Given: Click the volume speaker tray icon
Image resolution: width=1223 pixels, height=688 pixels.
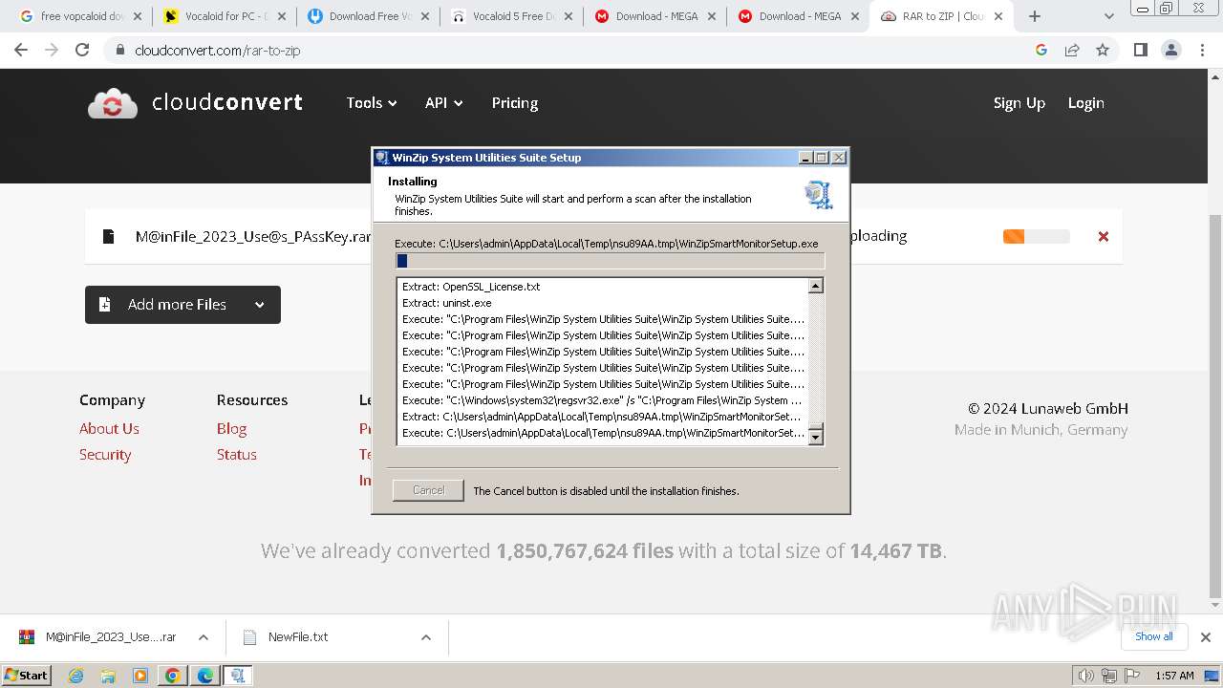Looking at the screenshot, I should pos(1085,676).
